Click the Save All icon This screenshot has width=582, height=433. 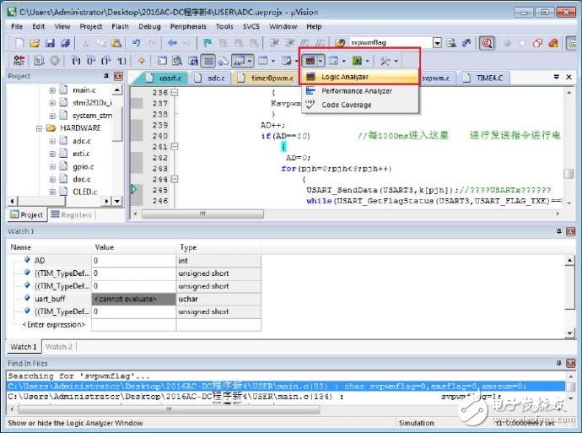pyautogui.click(x=65, y=43)
